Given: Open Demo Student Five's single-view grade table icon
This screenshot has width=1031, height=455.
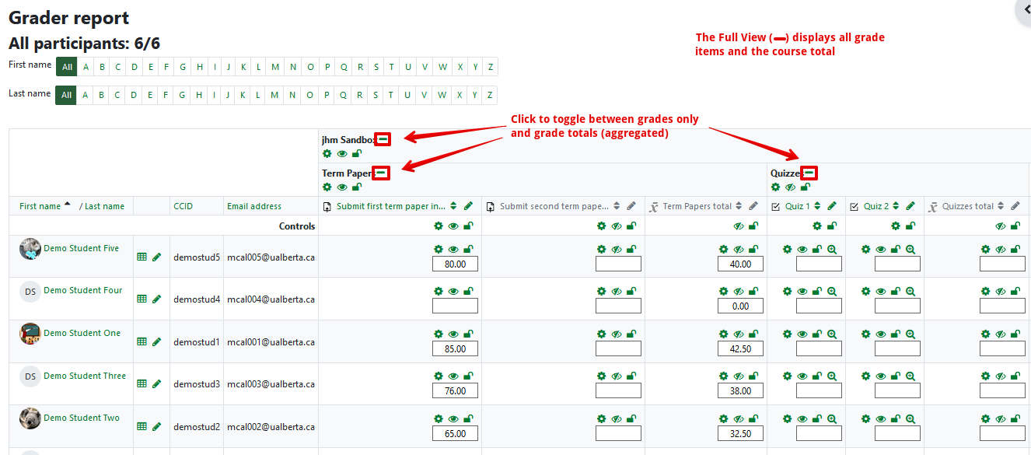Looking at the screenshot, I should (142, 257).
